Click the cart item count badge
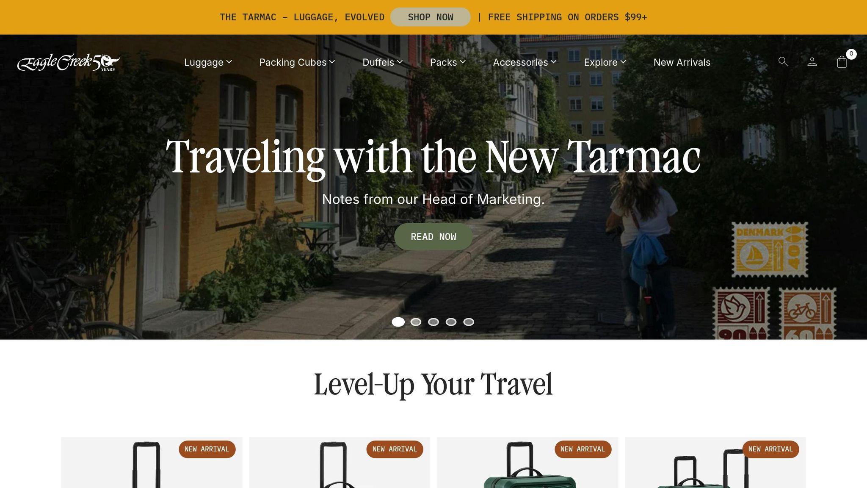This screenshot has width=867, height=488. pos(851,54)
